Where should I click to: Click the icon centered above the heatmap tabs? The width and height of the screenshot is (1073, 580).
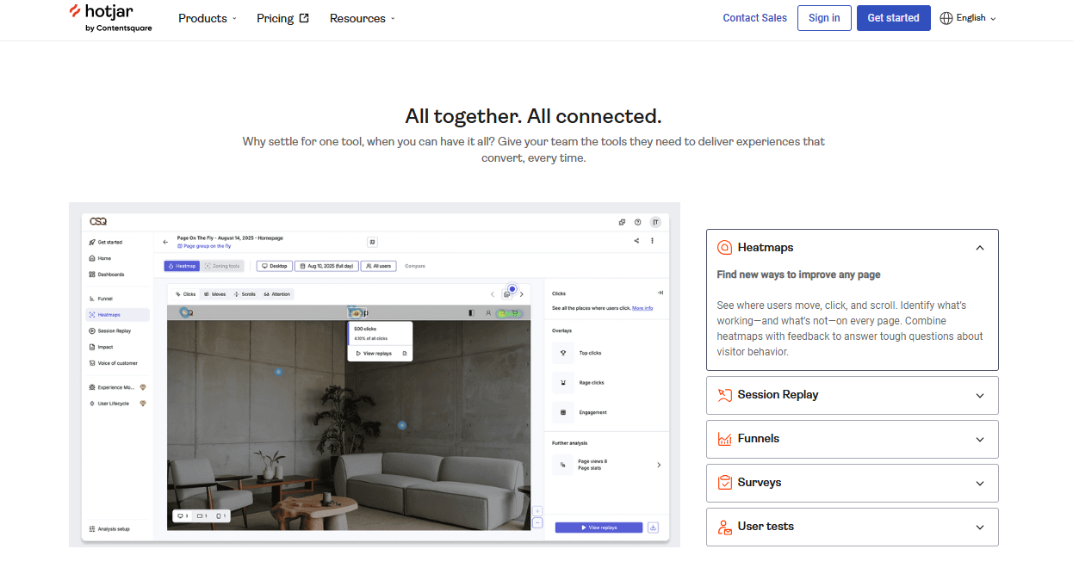372,242
